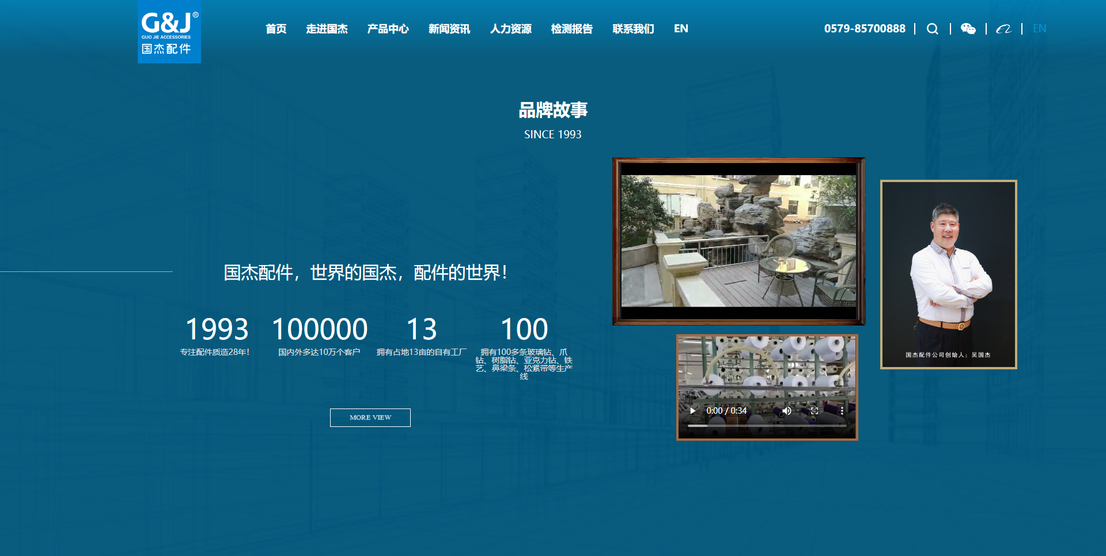Play the factory video
Viewport: 1106px width, 556px height.
pyautogui.click(x=692, y=411)
